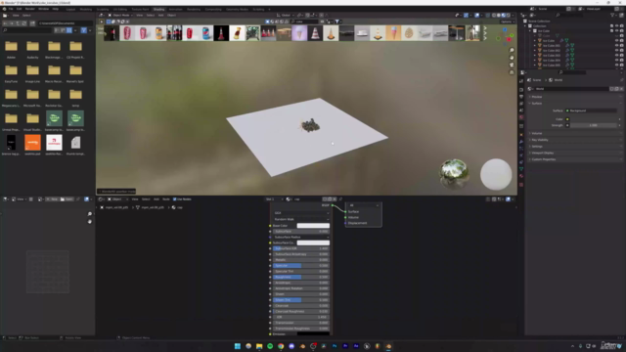Toggle render camera icon for Ice Cube.001
Screen dimensions: 626x352
pyautogui.click(x=622, y=46)
